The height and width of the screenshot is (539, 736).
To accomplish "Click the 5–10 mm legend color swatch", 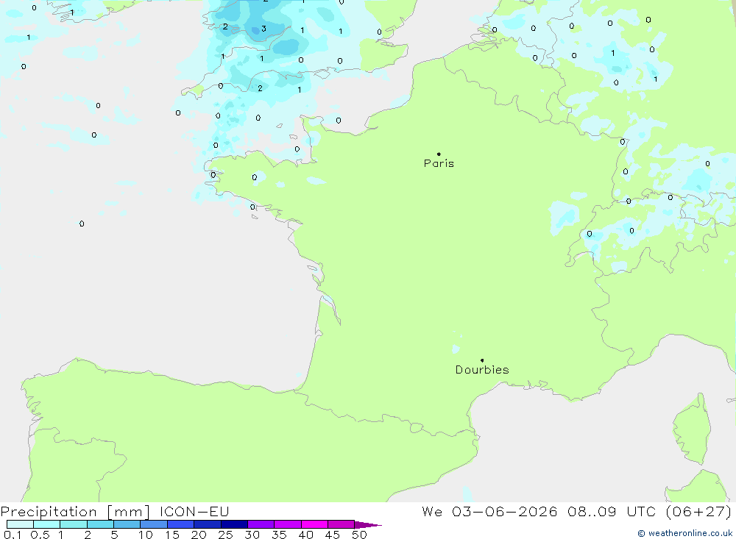I will point(127,524).
